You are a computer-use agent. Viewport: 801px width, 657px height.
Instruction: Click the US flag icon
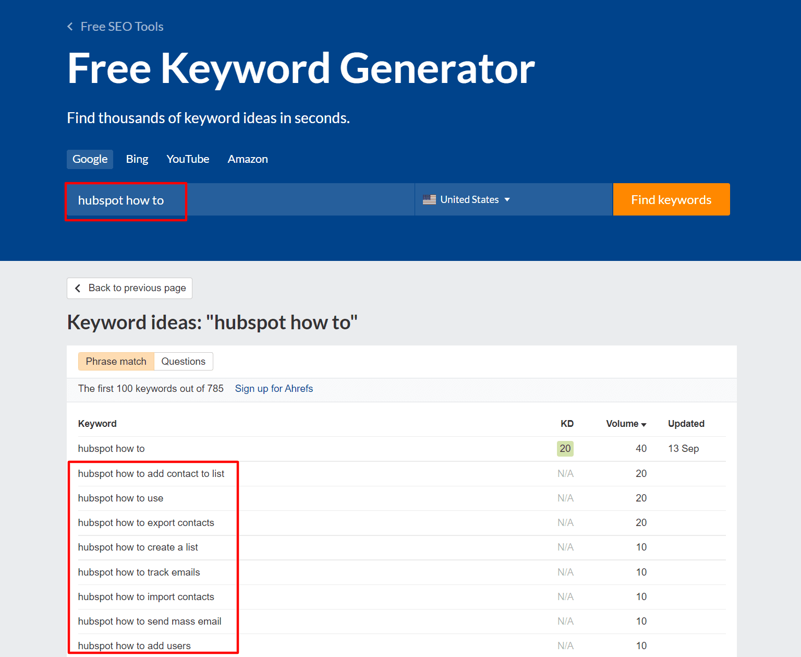pos(429,200)
